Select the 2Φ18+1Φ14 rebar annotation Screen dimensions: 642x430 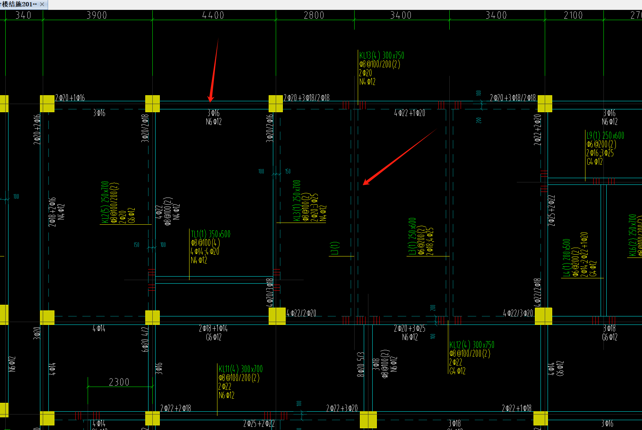[x=213, y=328]
